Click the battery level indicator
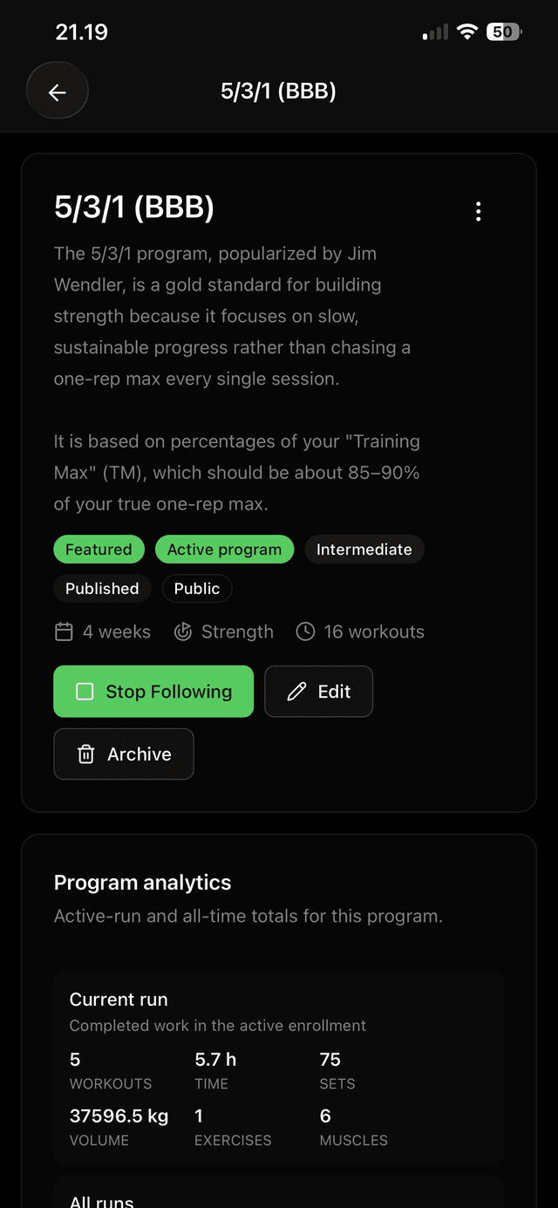558x1208 pixels. (x=504, y=31)
